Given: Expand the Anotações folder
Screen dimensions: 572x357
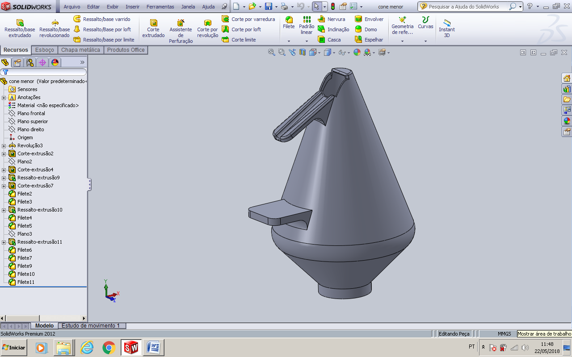Looking at the screenshot, I should 4,97.
